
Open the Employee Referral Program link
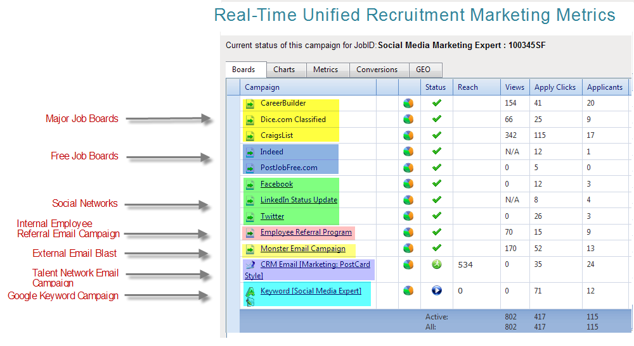[306, 232]
